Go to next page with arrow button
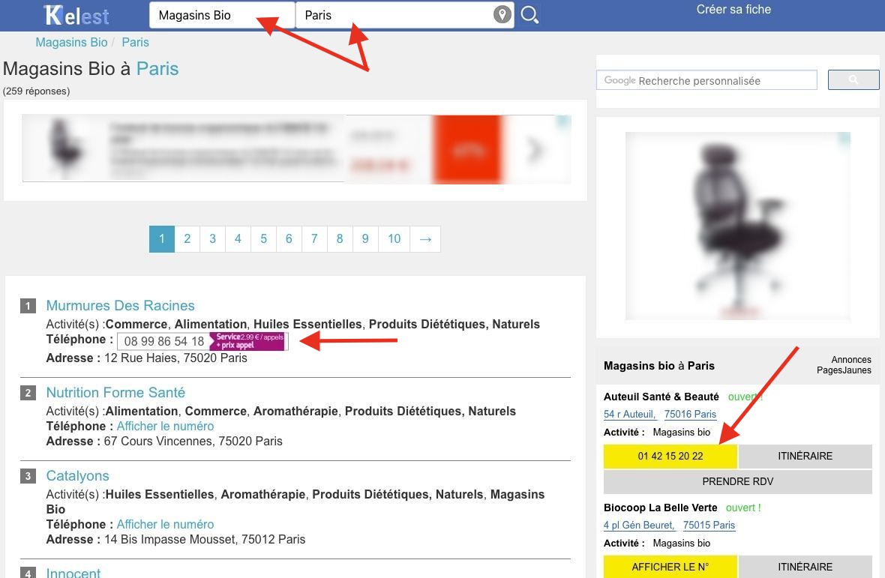The width and height of the screenshot is (885, 578). click(425, 239)
